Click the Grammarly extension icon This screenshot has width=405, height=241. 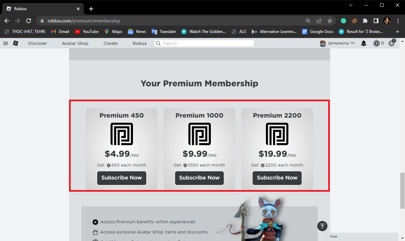coord(343,21)
